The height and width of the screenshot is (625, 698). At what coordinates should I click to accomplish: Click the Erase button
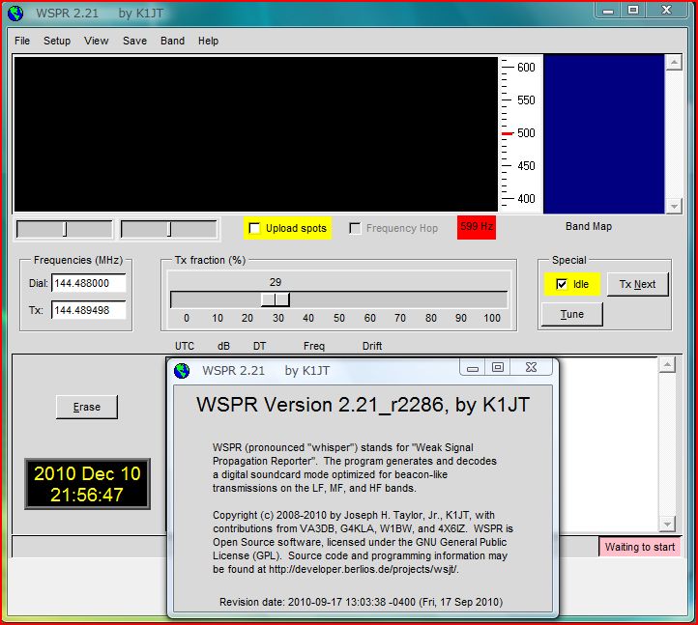[86, 407]
